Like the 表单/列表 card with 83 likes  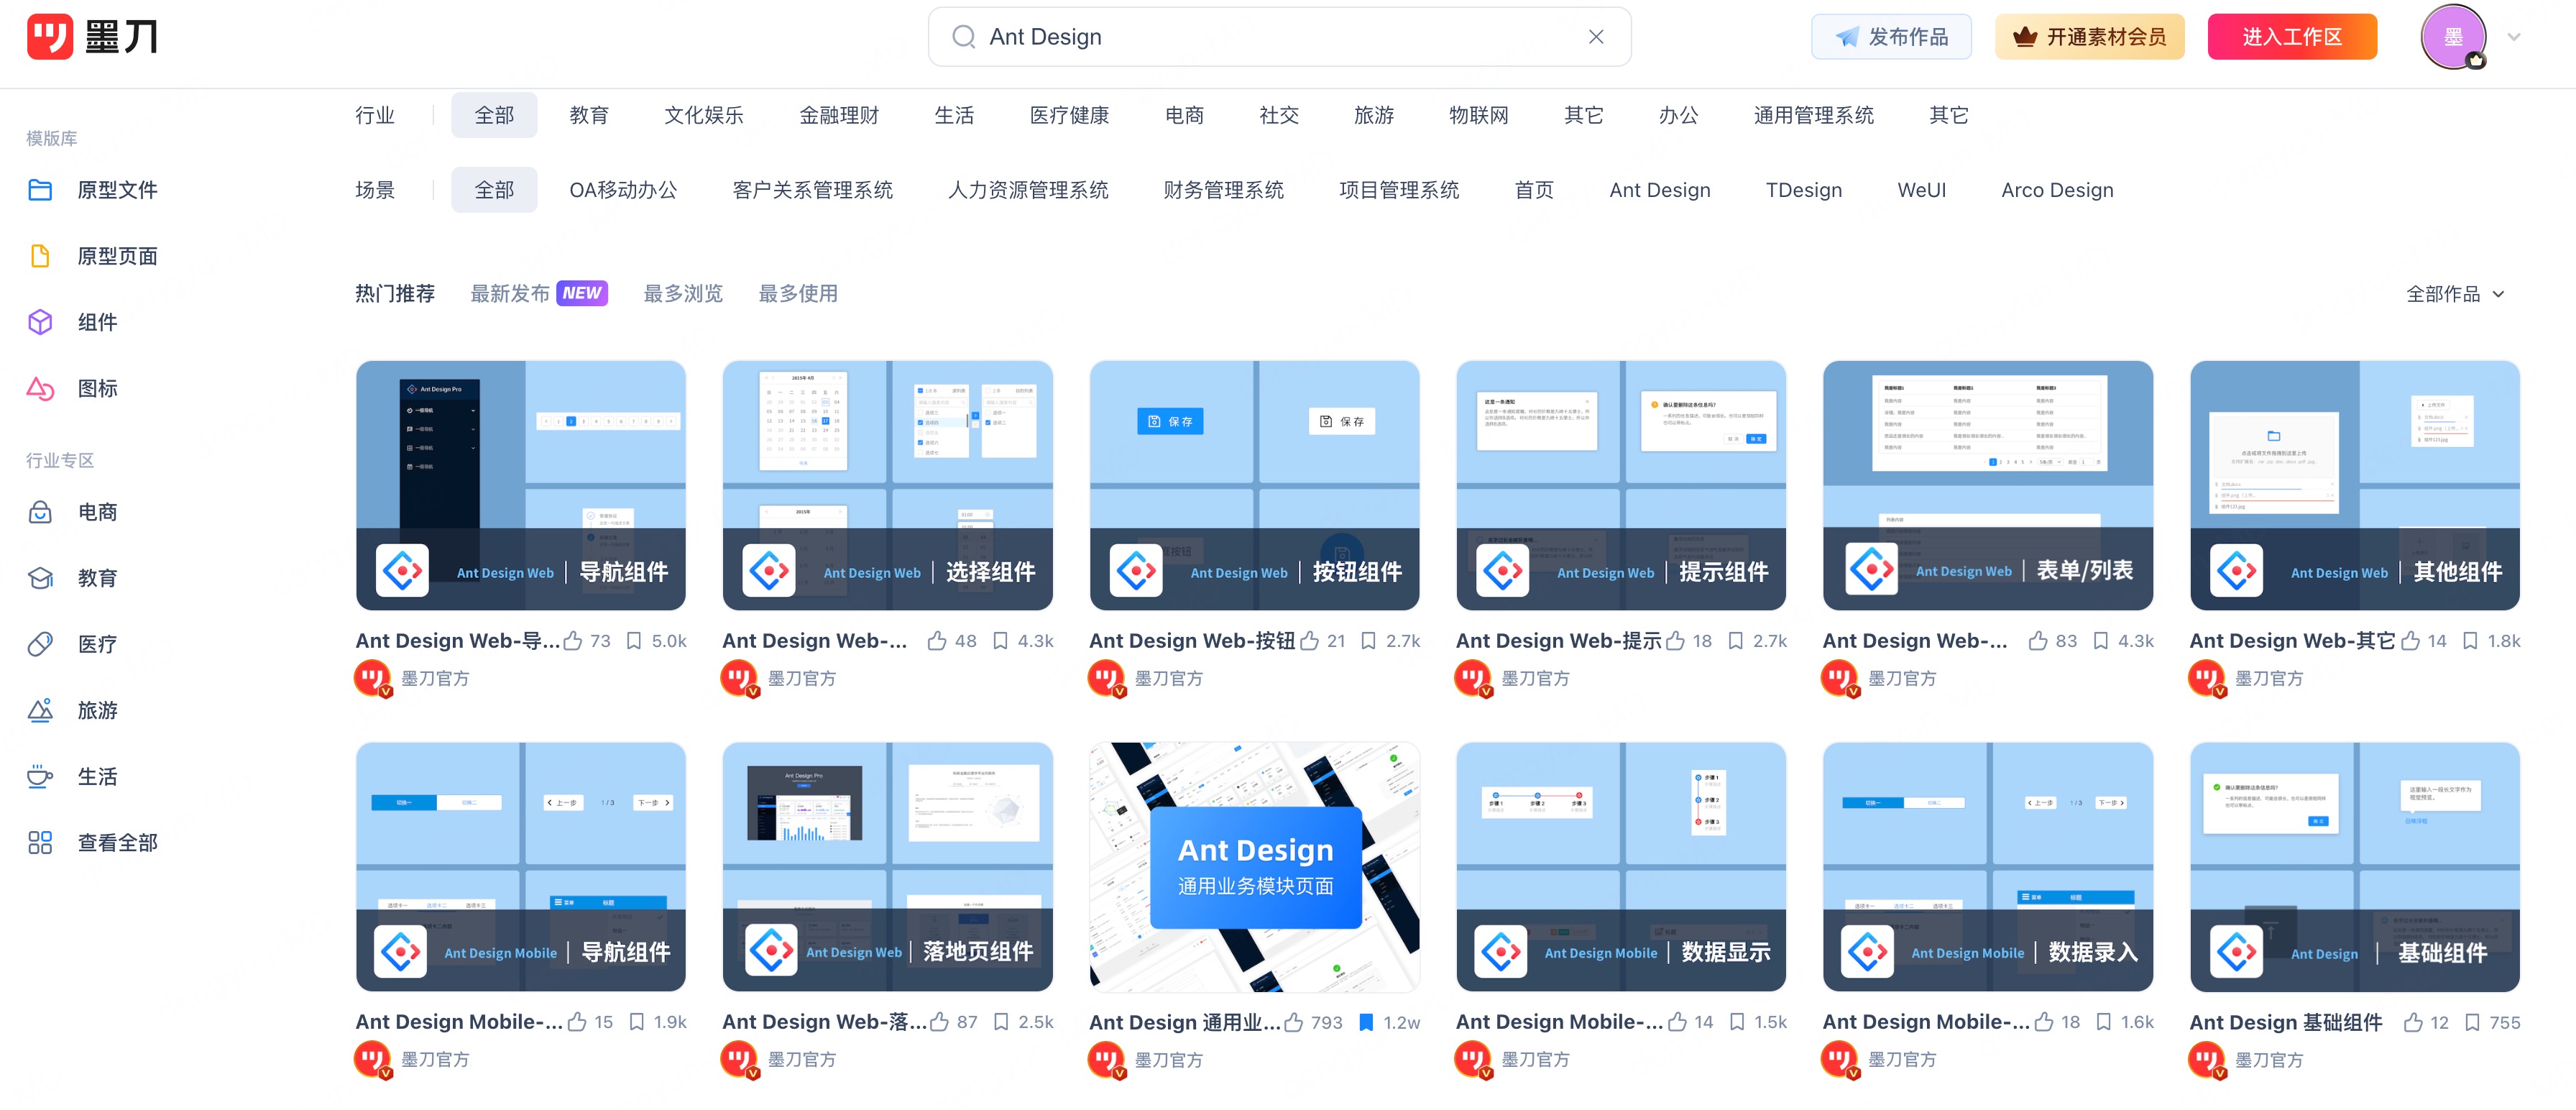(x=2038, y=641)
